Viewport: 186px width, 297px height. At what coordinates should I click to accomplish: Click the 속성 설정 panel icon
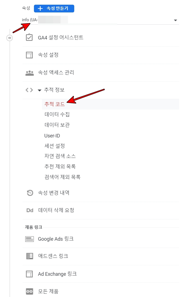(x=30, y=55)
